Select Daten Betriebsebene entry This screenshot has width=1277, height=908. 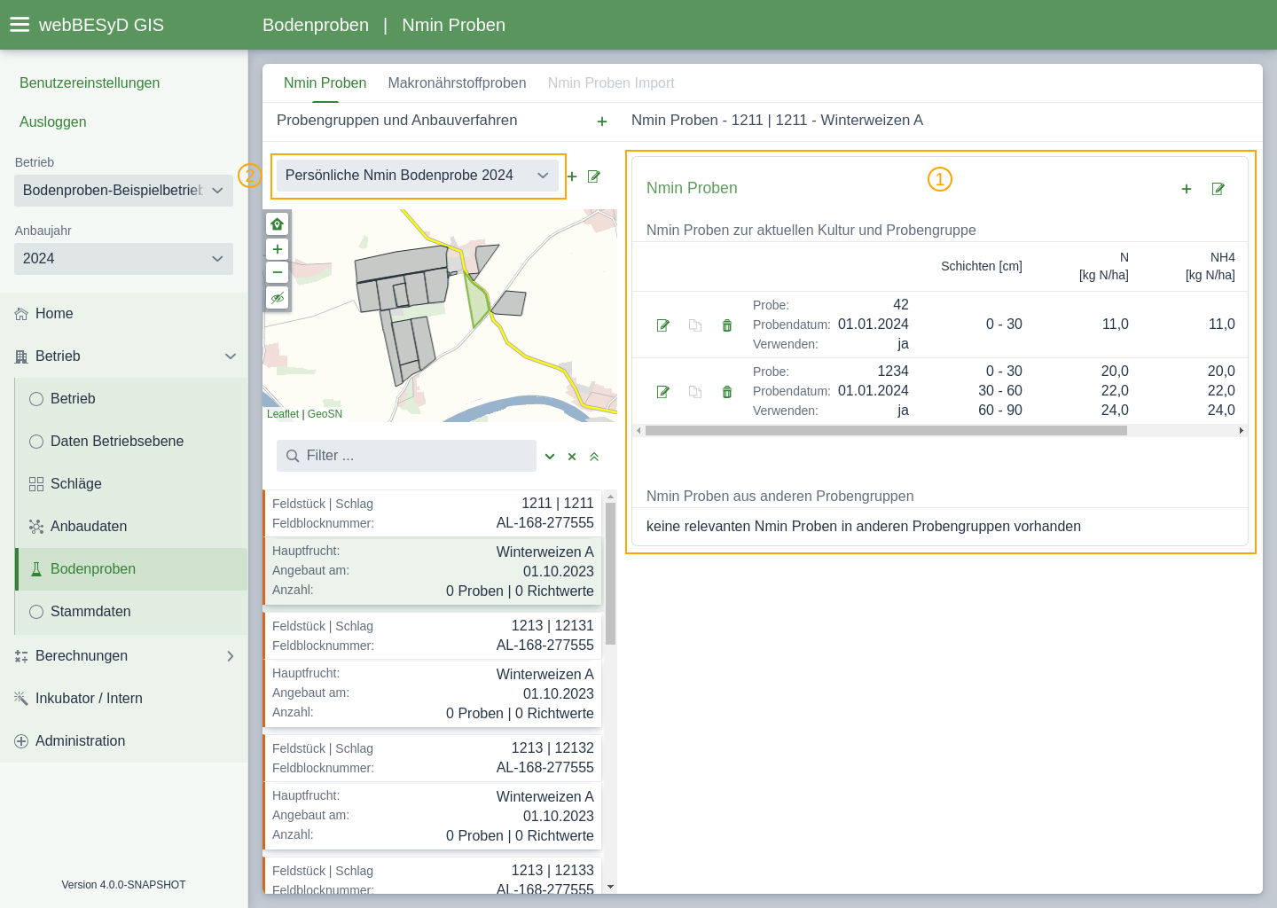131,442
